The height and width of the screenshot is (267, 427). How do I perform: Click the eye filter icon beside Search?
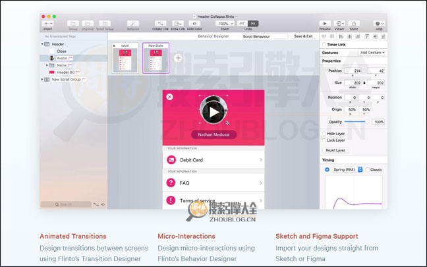pos(103,204)
